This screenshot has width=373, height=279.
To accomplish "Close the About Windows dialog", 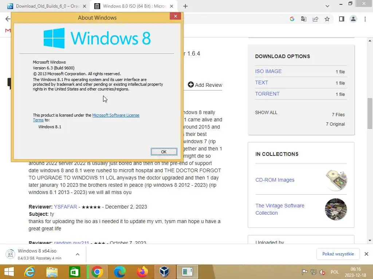I will [x=175, y=16].
